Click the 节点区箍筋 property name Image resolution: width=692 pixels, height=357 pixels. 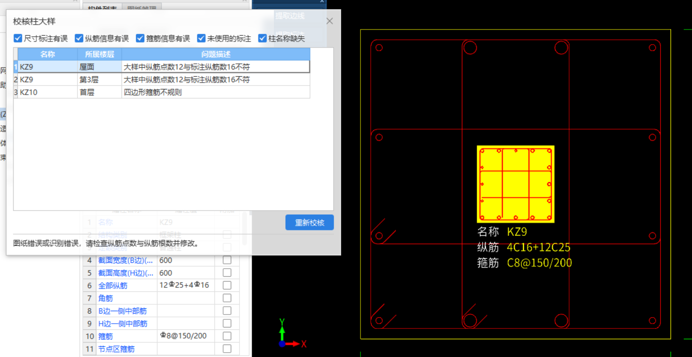pyautogui.click(x=116, y=349)
